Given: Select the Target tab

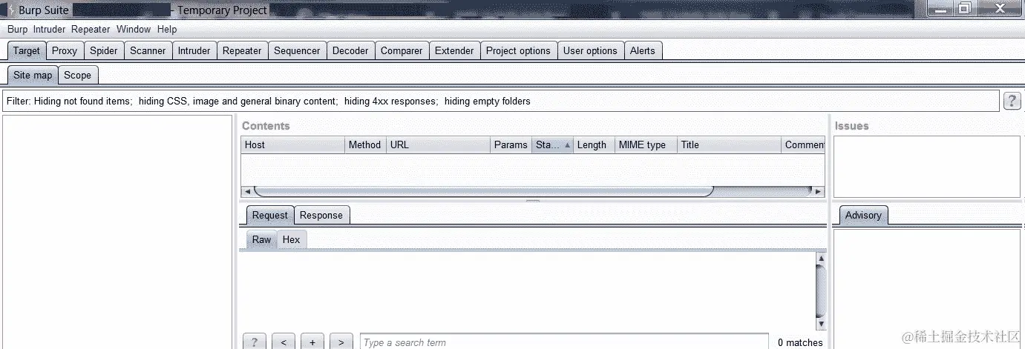Looking at the screenshot, I should point(27,50).
